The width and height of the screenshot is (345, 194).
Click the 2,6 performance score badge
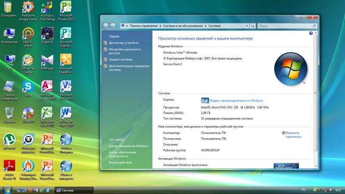click(x=205, y=100)
